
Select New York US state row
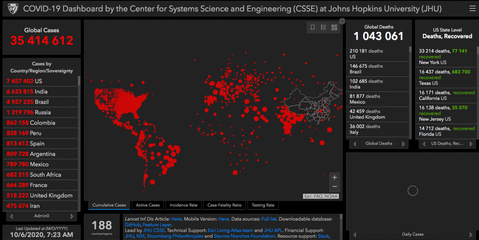point(446,57)
